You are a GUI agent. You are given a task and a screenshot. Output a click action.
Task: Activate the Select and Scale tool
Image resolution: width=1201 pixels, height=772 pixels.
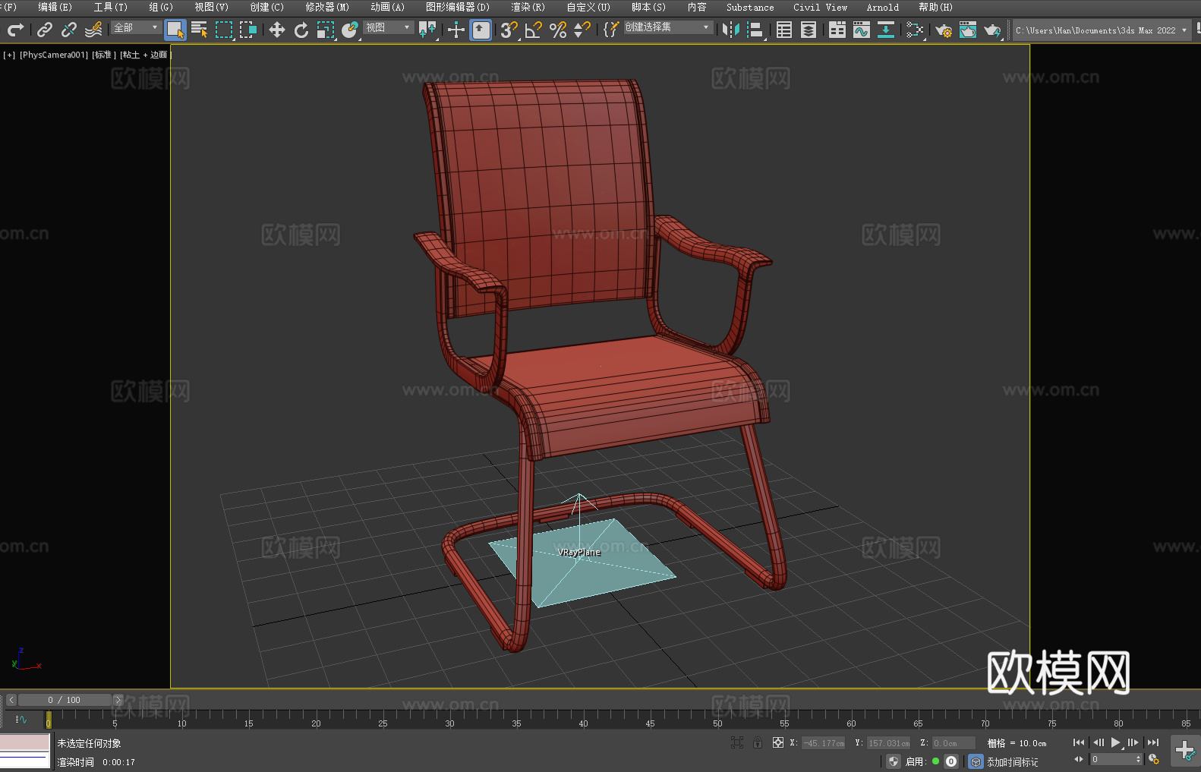(x=326, y=30)
